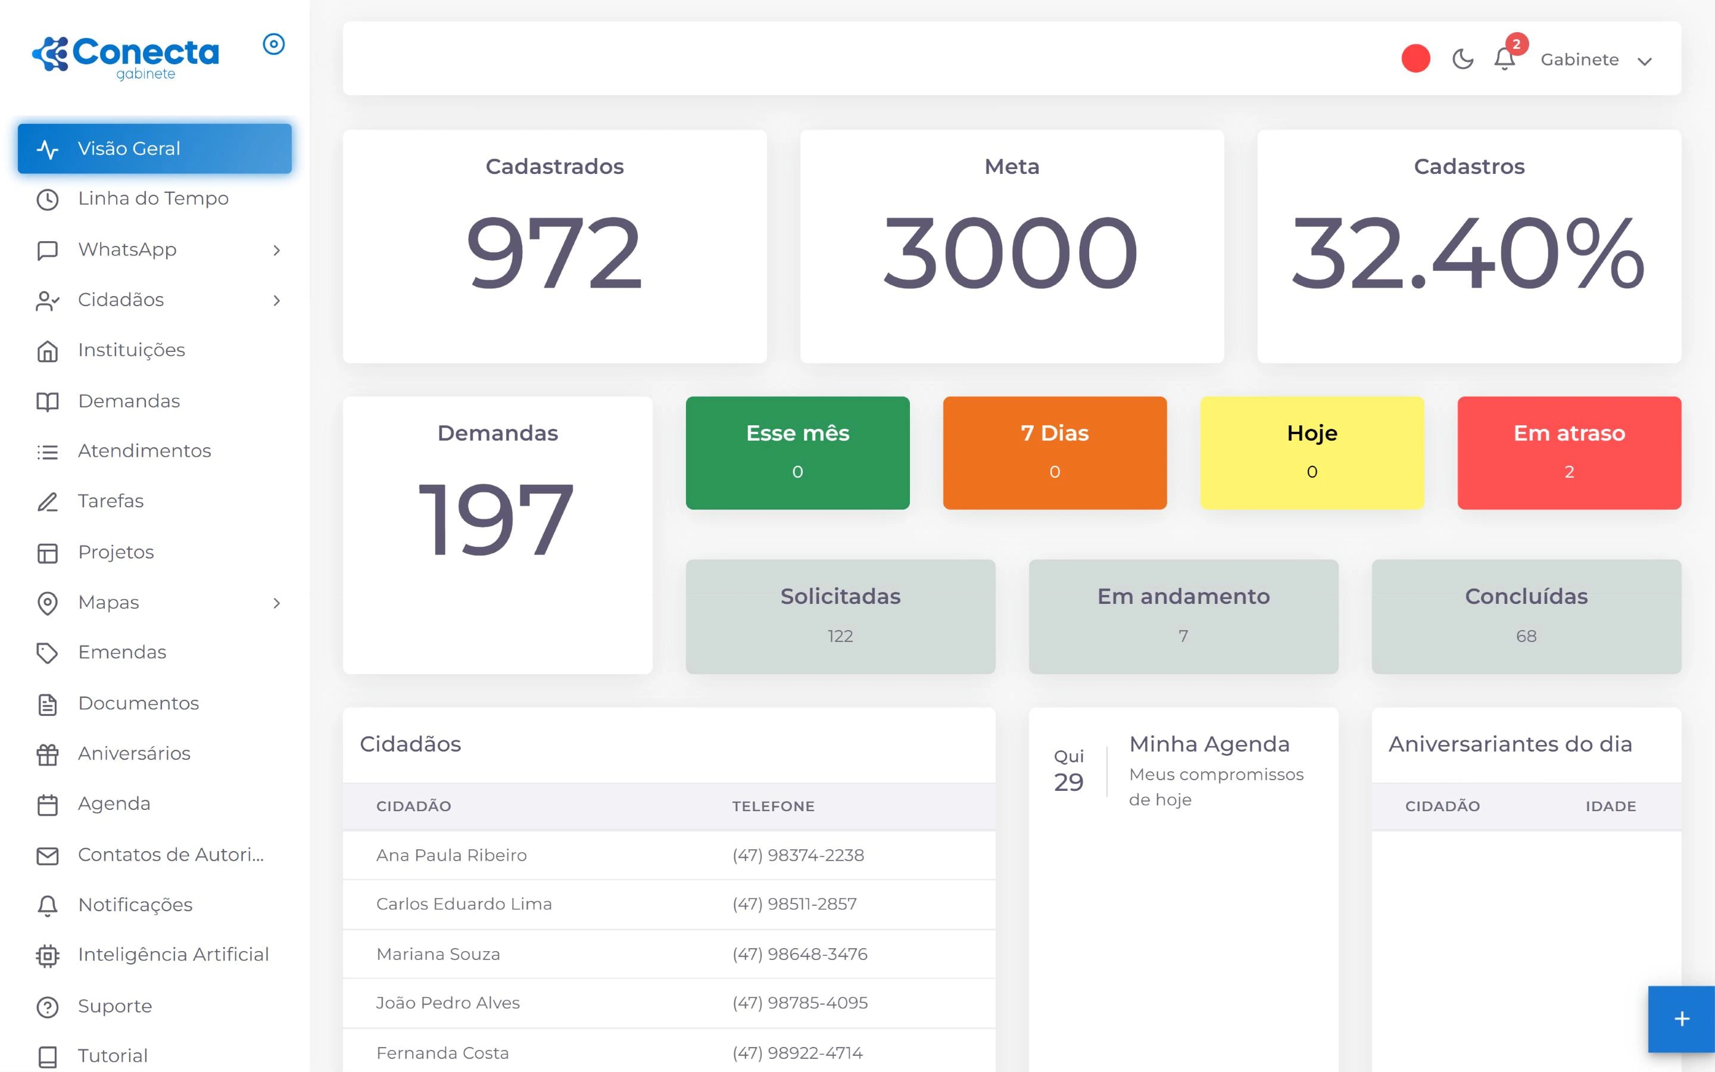
Task: Click the Suporte question-mark icon
Action: pos(48,1006)
